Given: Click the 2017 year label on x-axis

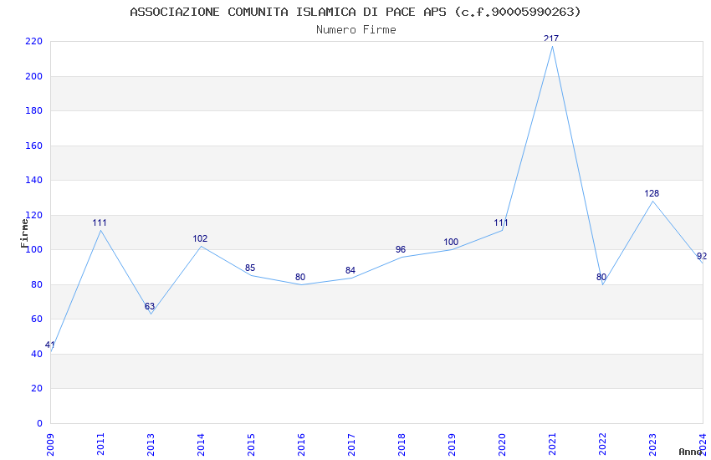Looking at the screenshot, I should (x=351, y=445).
